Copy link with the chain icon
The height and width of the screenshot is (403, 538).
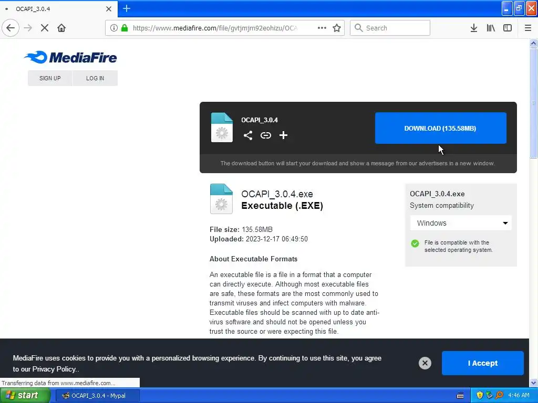click(x=265, y=135)
